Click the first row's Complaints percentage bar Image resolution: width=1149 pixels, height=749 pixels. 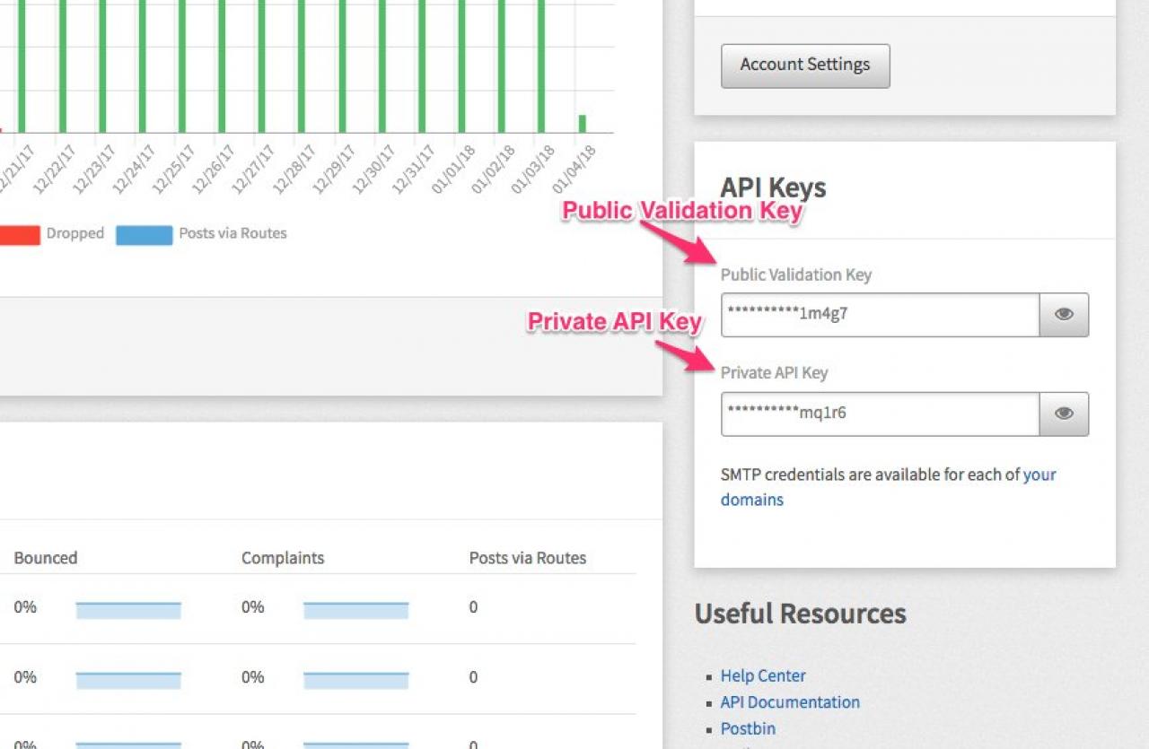click(x=356, y=610)
